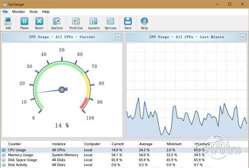Select the Disk Activity counter row
This screenshot has height=168, width=249.
(x=124, y=165)
